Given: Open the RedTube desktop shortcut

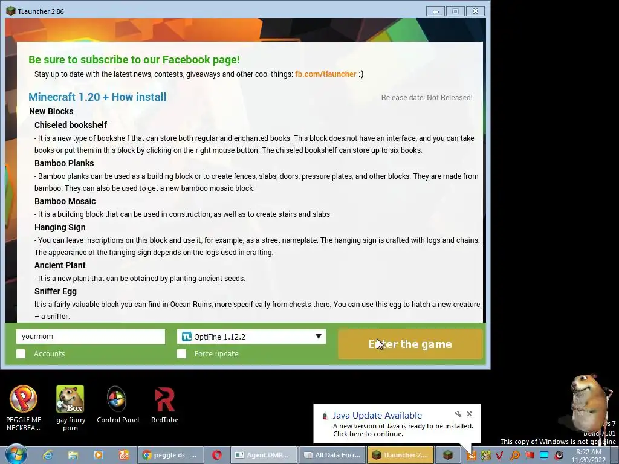Looking at the screenshot, I should (x=164, y=405).
